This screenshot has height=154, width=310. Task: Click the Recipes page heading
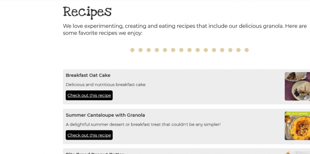pyautogui.click(x=87, y=12)
